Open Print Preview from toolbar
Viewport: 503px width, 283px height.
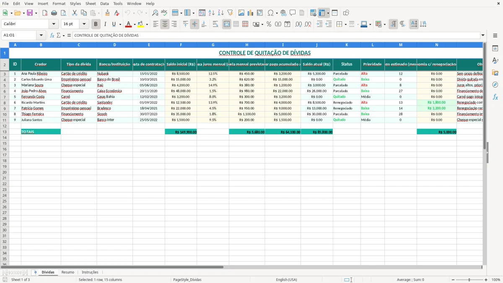[63, 13]
